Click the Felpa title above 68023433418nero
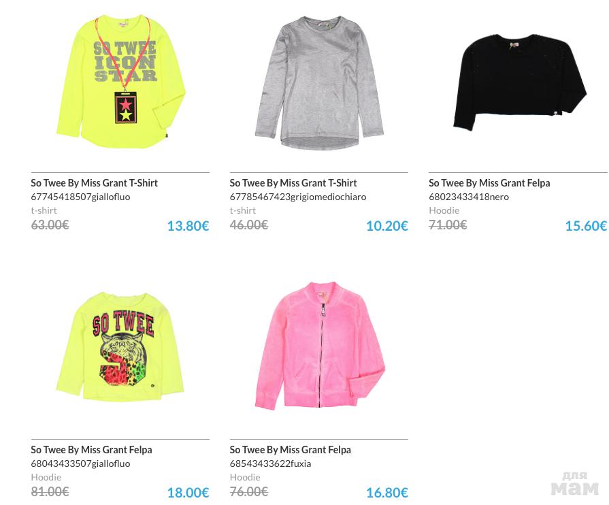 (x=489, y=182)
